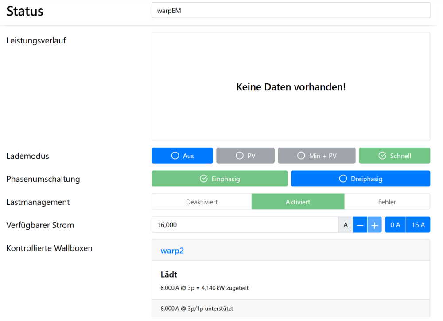
Task: Select the Aus charge mode
Action: [x=182, y=156]
